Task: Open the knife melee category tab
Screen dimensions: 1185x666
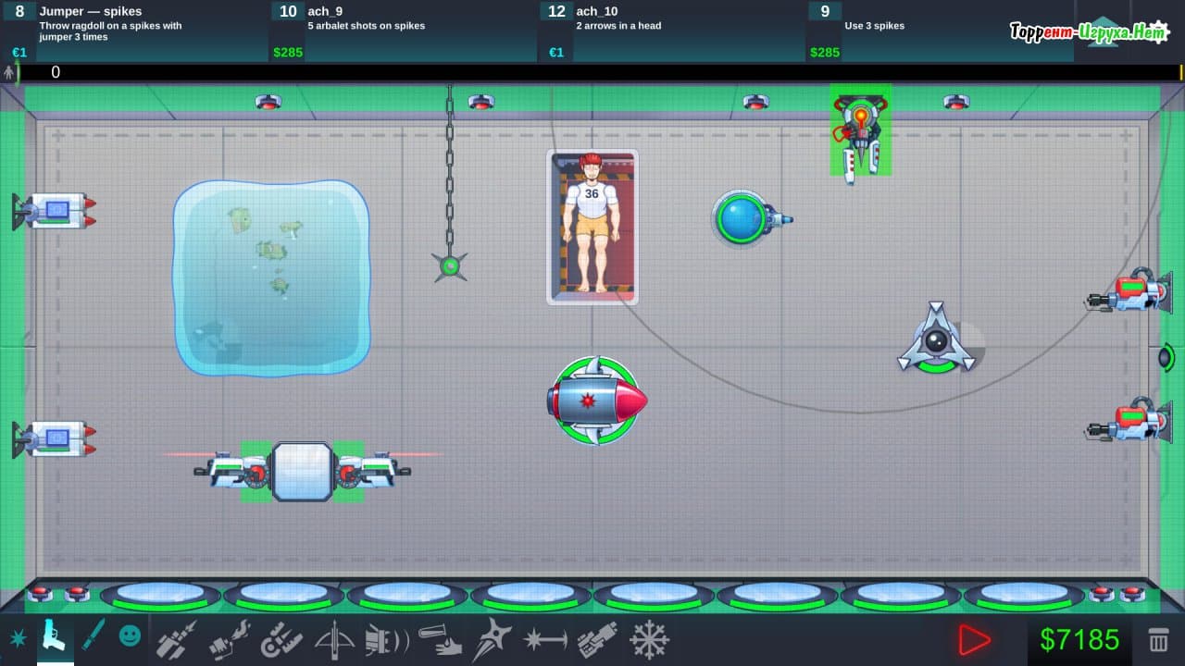Action: coord(93,635)
